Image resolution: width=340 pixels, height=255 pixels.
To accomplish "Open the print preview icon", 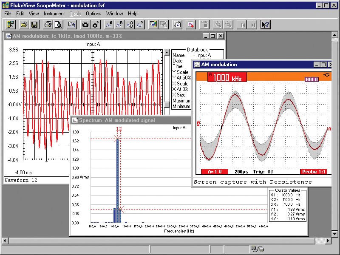I will coord(58,24).
